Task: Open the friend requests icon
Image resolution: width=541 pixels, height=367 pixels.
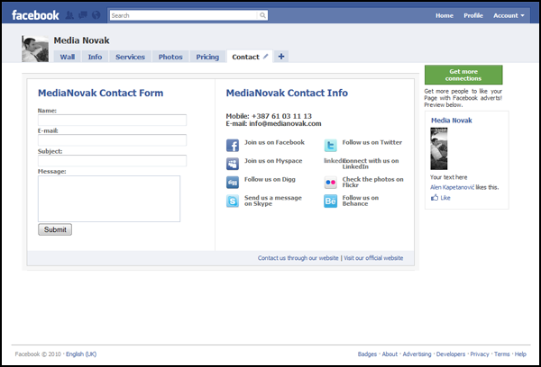Action: [x=69, y=15]
